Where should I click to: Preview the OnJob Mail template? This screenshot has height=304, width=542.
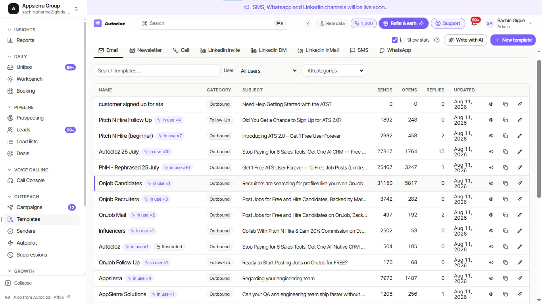(x=491, y=215)
